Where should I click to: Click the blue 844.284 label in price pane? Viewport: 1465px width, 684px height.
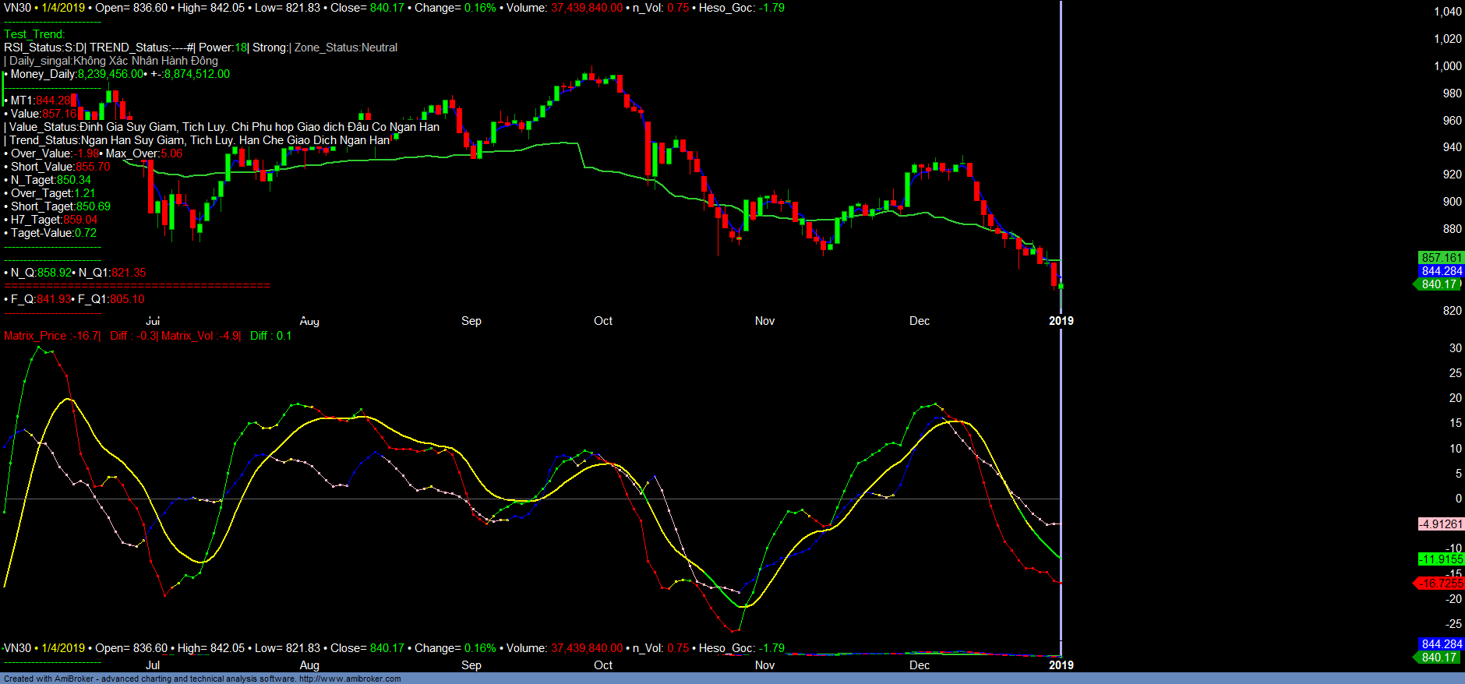[x=1441, y=271]
